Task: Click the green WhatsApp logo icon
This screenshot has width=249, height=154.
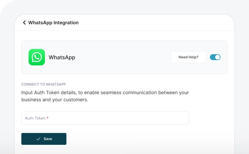Action: tap(37, 57)
